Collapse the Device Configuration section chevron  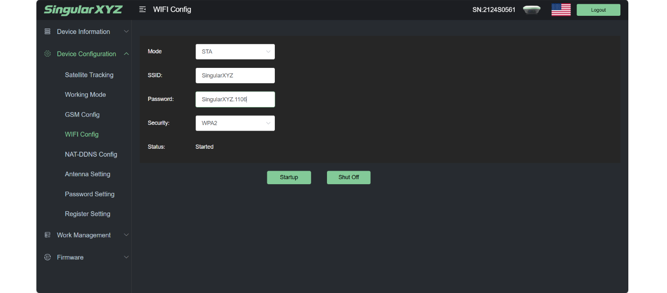[126, 54]
